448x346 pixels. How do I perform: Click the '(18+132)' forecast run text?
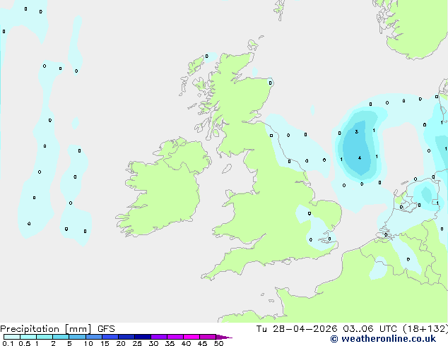[425, 329]
